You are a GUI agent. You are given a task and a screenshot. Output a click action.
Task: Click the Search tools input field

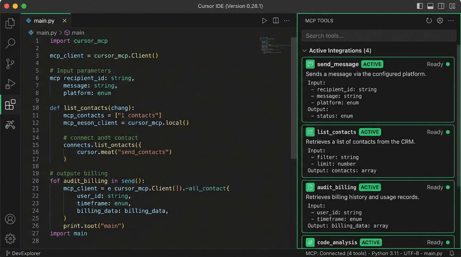(x=379, y=36)
